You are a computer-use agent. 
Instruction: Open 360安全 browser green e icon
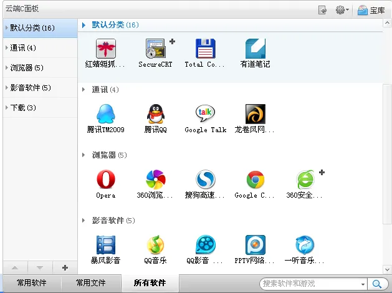tap(305, 180)
